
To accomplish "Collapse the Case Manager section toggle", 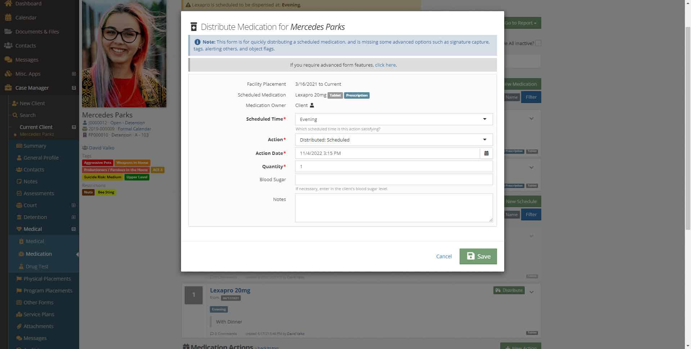I will point(74,88).
